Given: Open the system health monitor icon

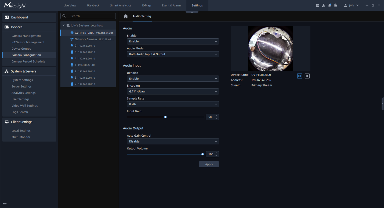Looking at the screenshot, I should point(318,5).
